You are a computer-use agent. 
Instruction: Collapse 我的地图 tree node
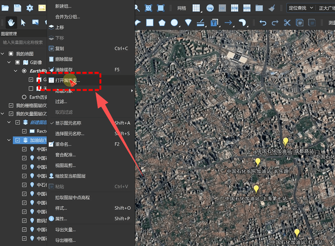2,54
